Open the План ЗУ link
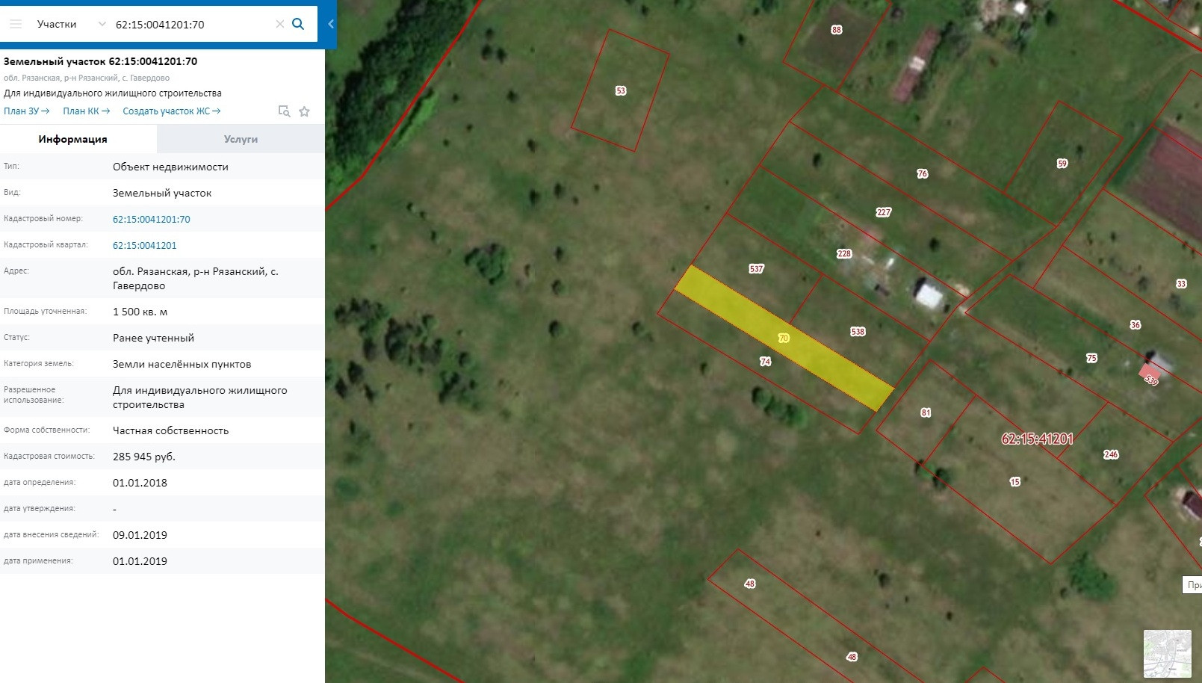 (x=27, y=111)
